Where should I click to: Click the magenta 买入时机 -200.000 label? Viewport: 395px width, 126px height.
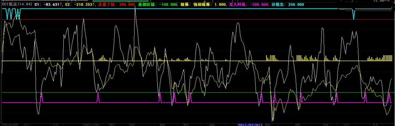(249, 4)
